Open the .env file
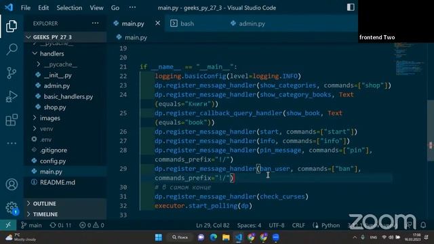The image size is (434, 244). point(45,140)
